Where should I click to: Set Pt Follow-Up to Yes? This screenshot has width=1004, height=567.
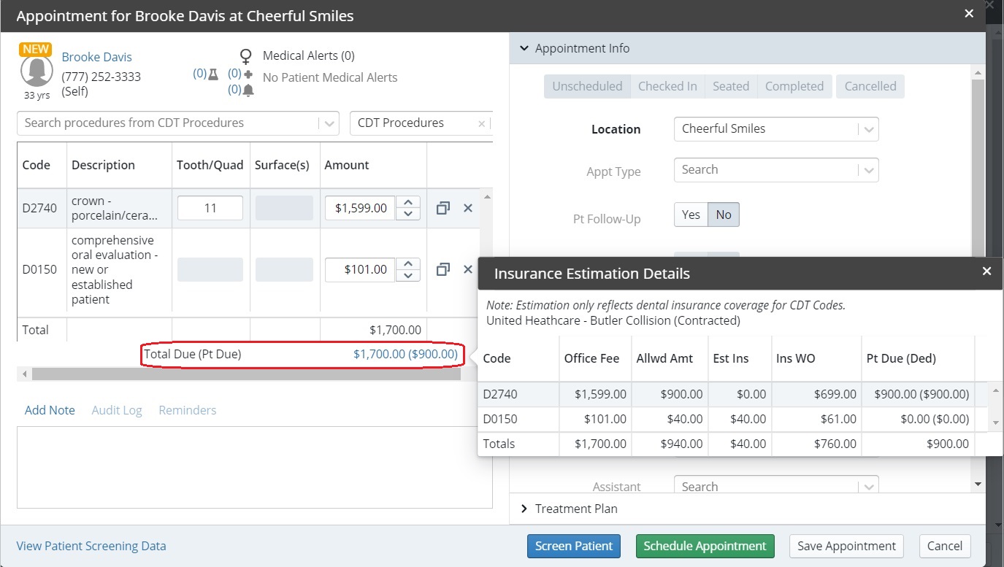[691, 215]
